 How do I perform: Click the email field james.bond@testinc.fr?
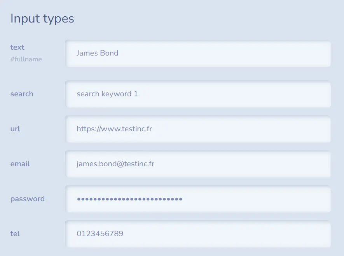point(198,164)
